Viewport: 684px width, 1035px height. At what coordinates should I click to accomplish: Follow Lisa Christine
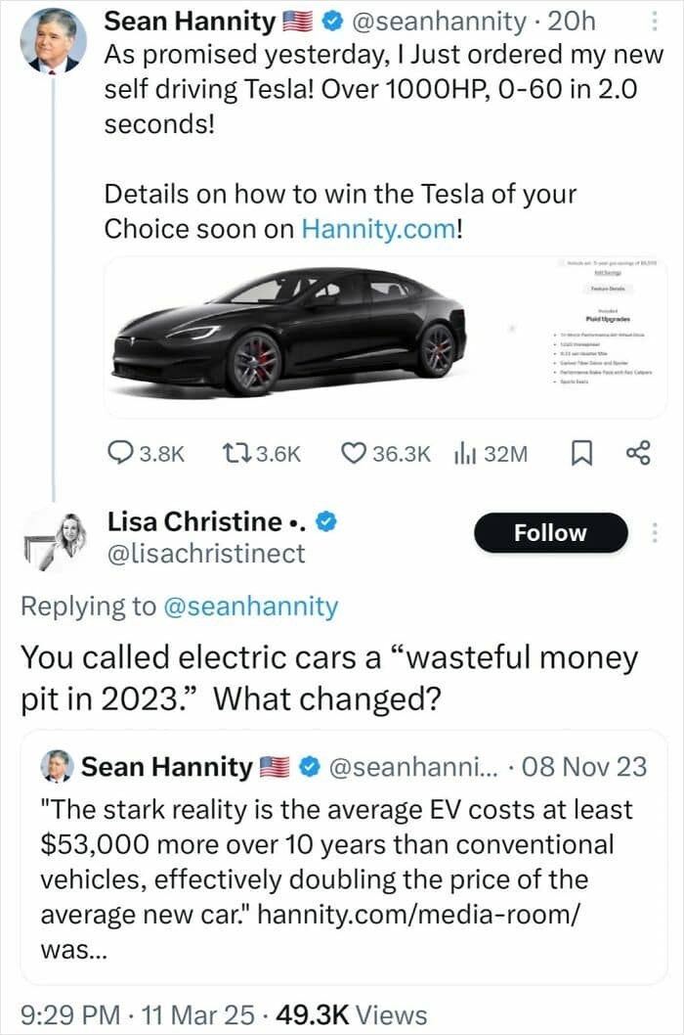[550, 533]
